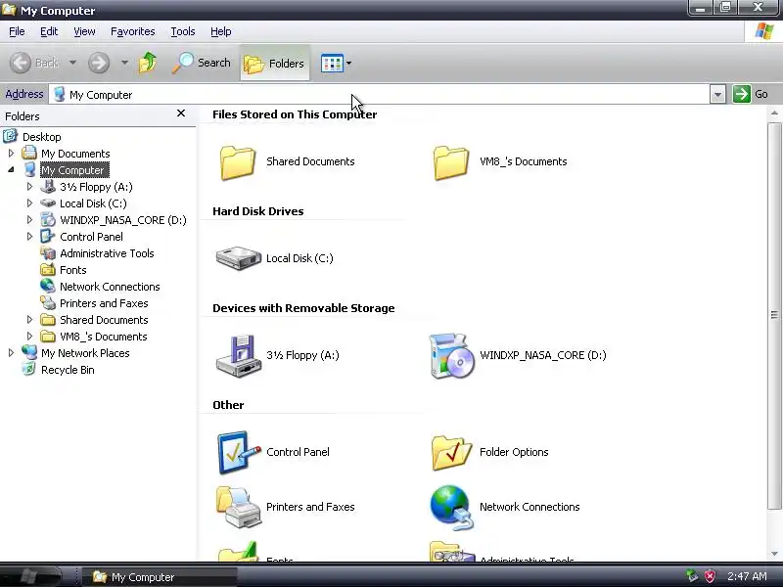Click the Windows flag logo

tap(763, 31)
